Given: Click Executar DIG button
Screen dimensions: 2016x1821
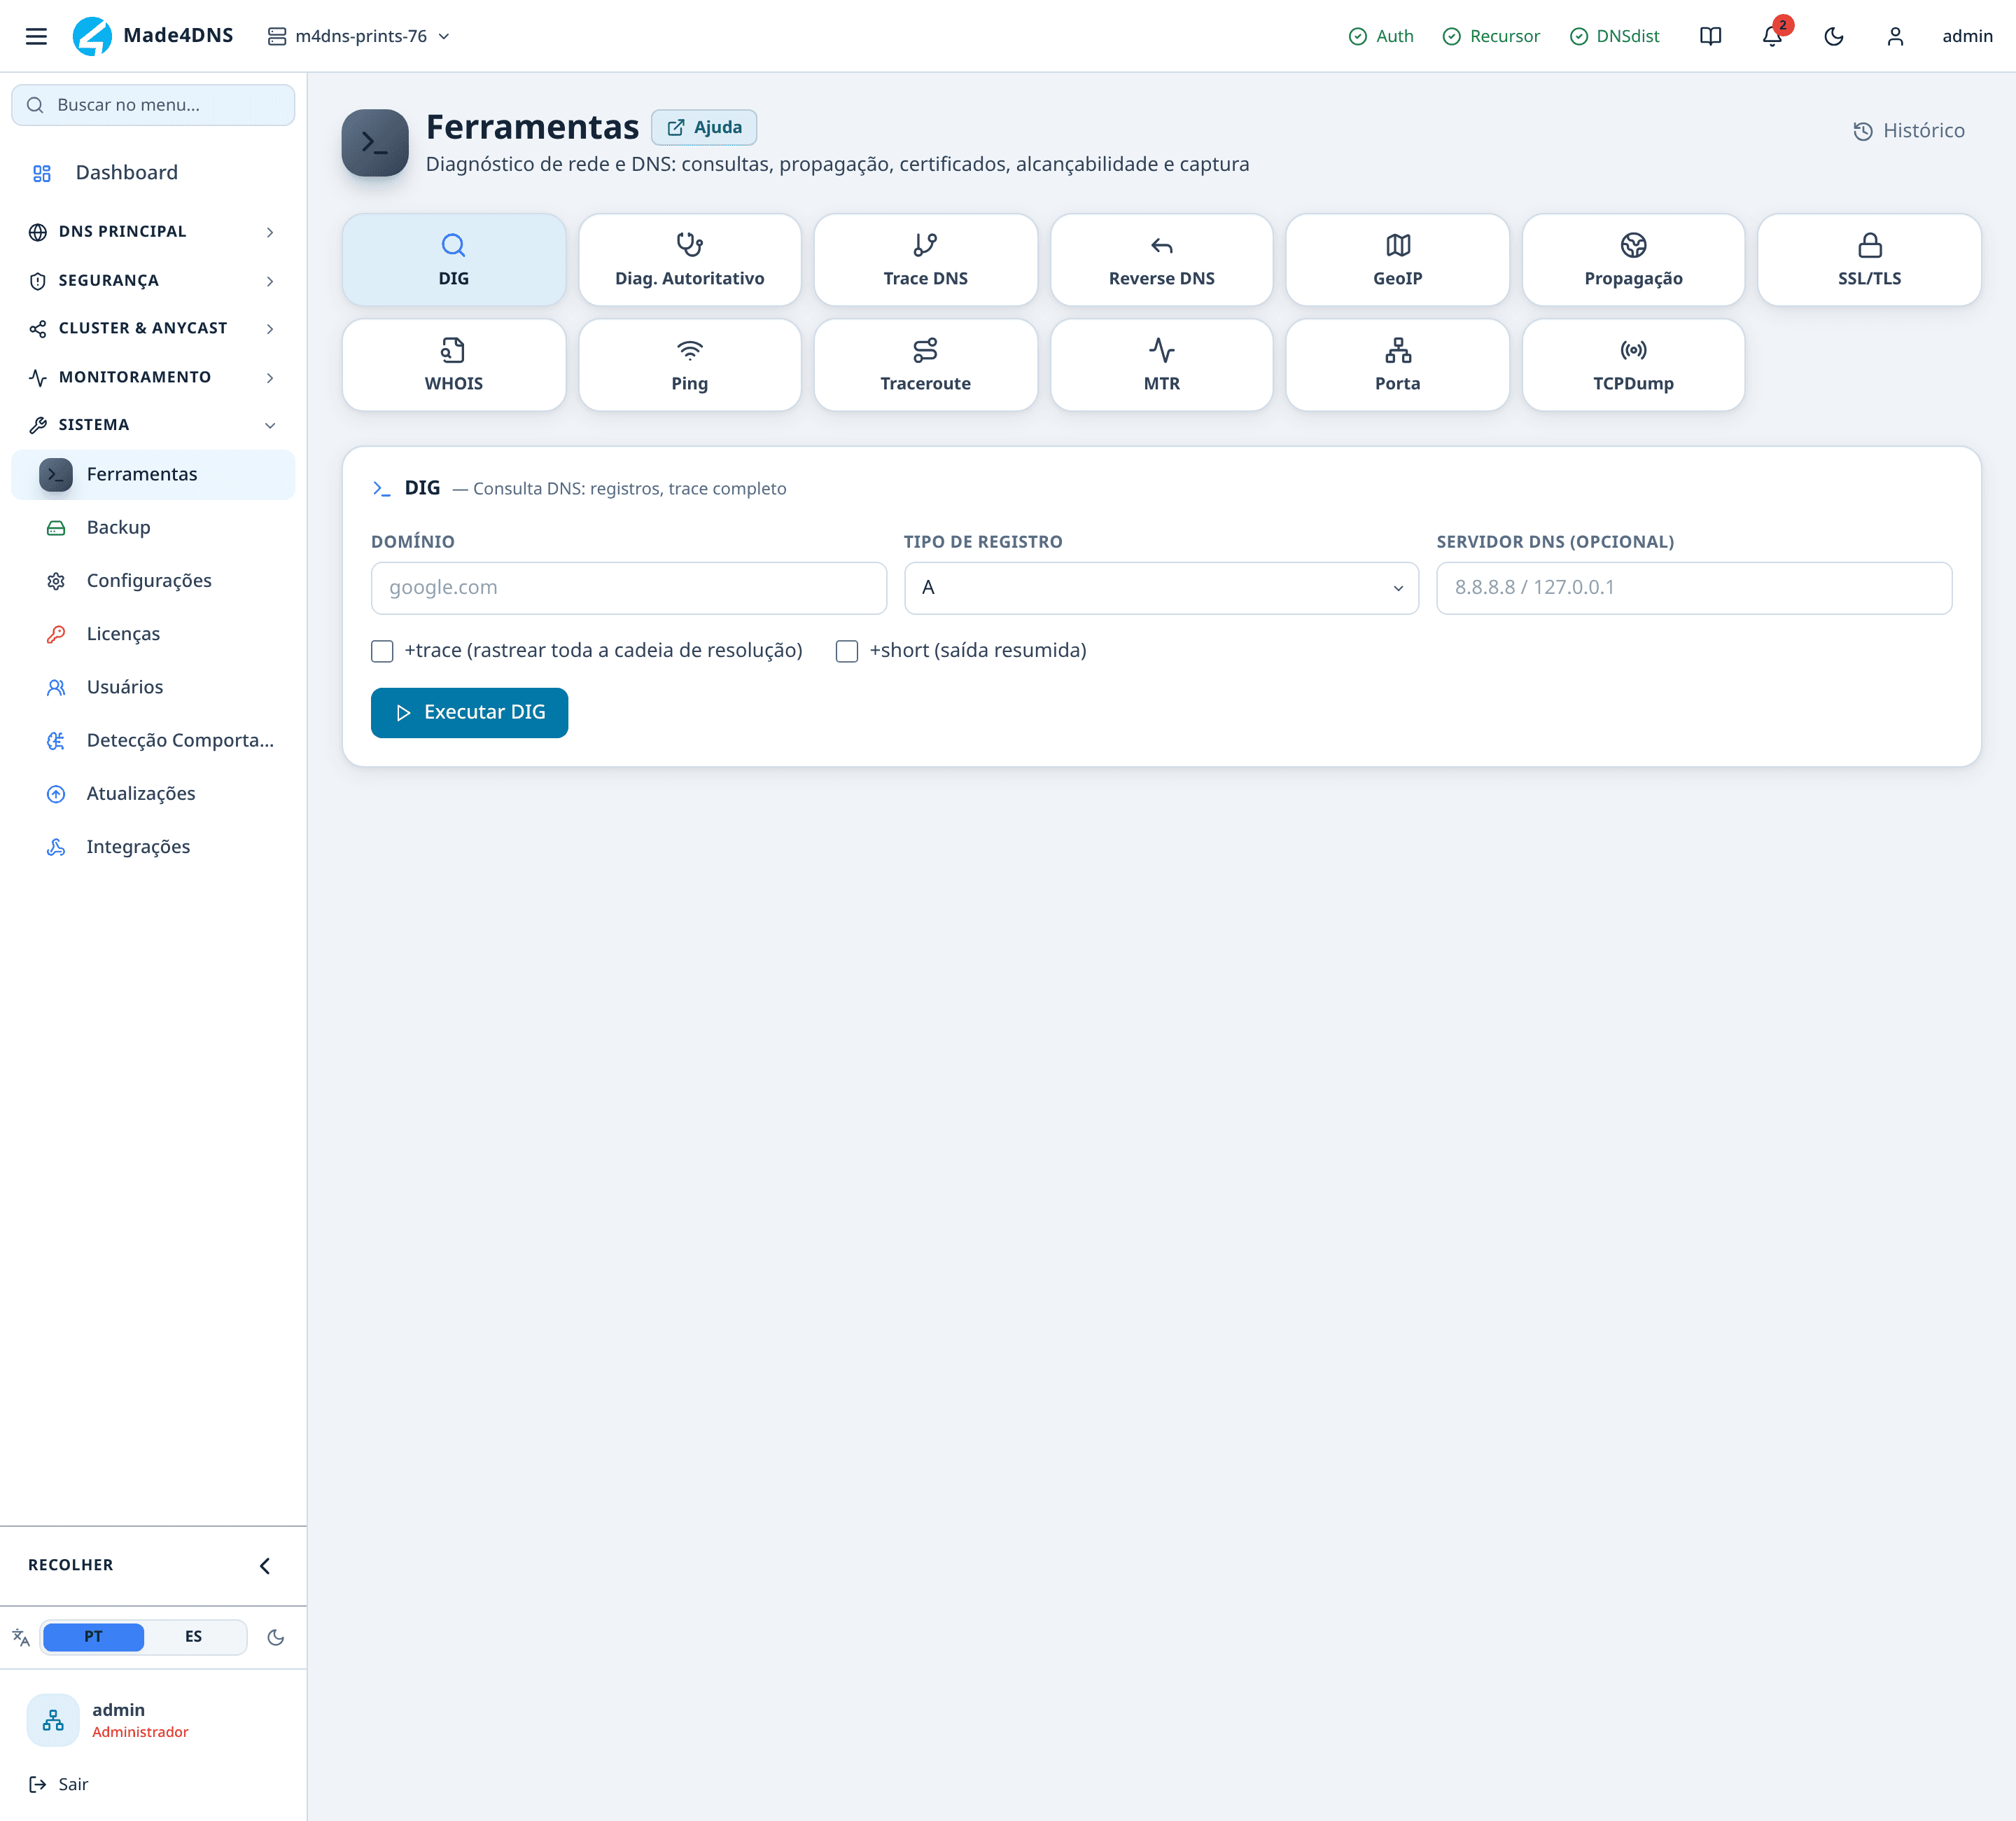Looking at the screenshot, I should coord(469,712).
